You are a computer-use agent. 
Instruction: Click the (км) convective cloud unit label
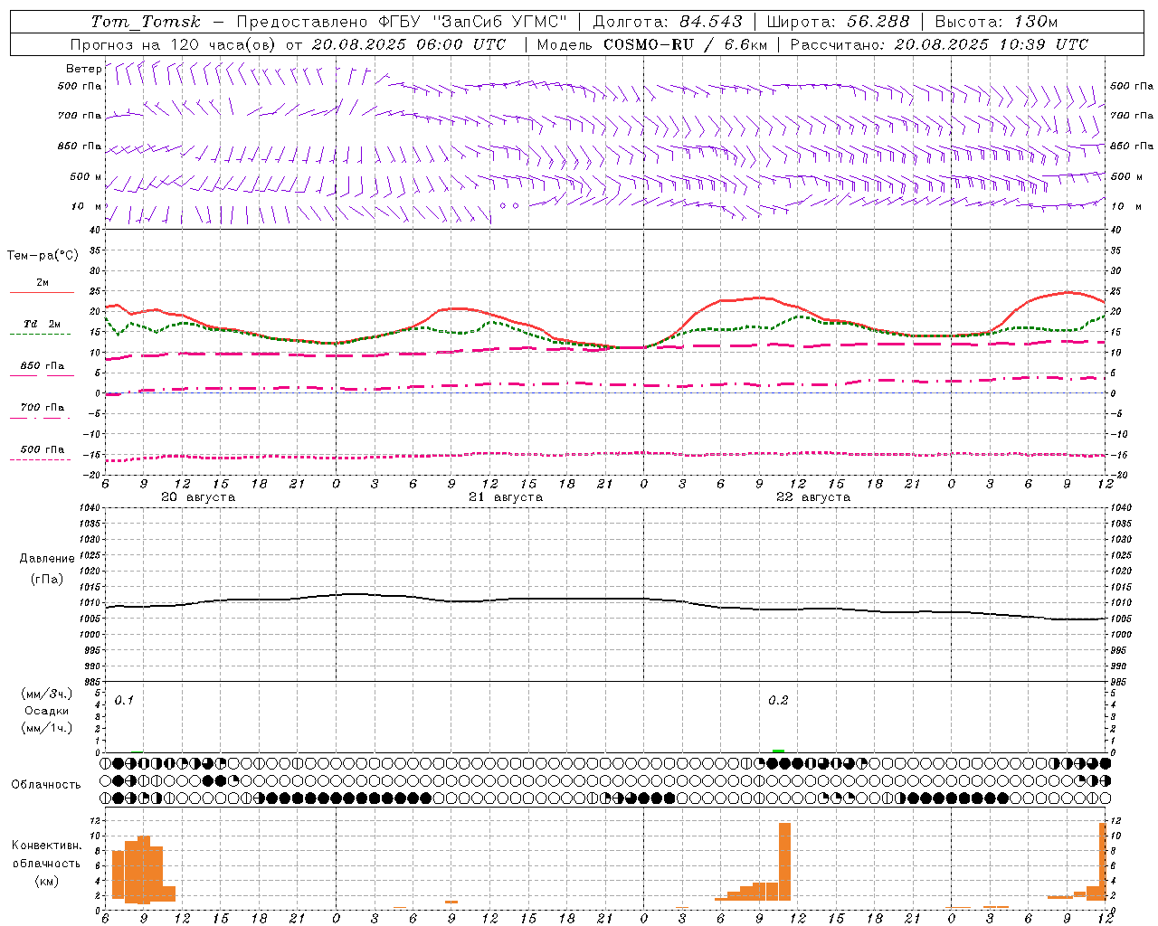pos(46,881)
